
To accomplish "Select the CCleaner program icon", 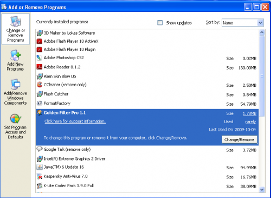I will [x=40, y=85].
